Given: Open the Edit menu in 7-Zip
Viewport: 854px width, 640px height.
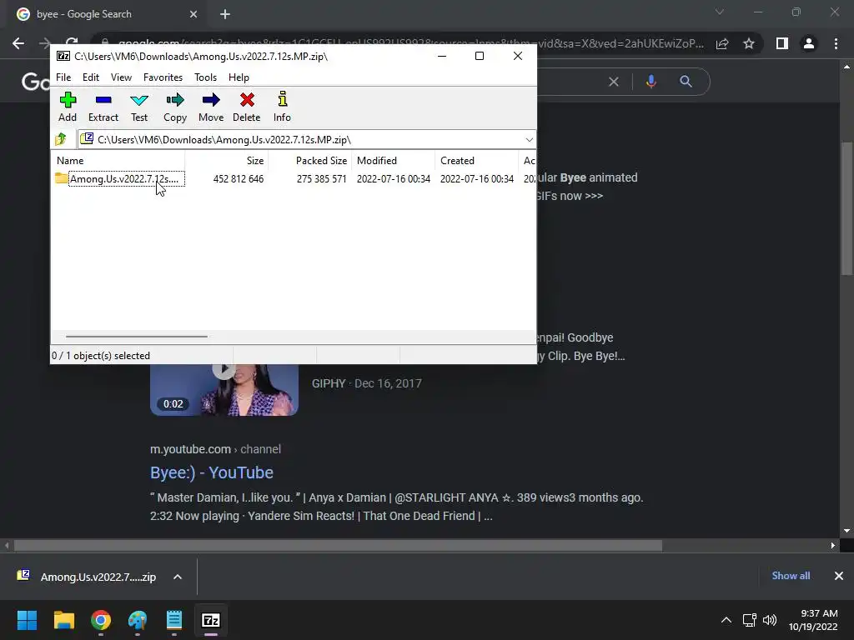Looking at the screenshot, I should pyautogui.click(x=90, y=77).
